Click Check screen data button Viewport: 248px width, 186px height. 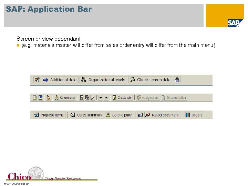click(x=150, y=80)
